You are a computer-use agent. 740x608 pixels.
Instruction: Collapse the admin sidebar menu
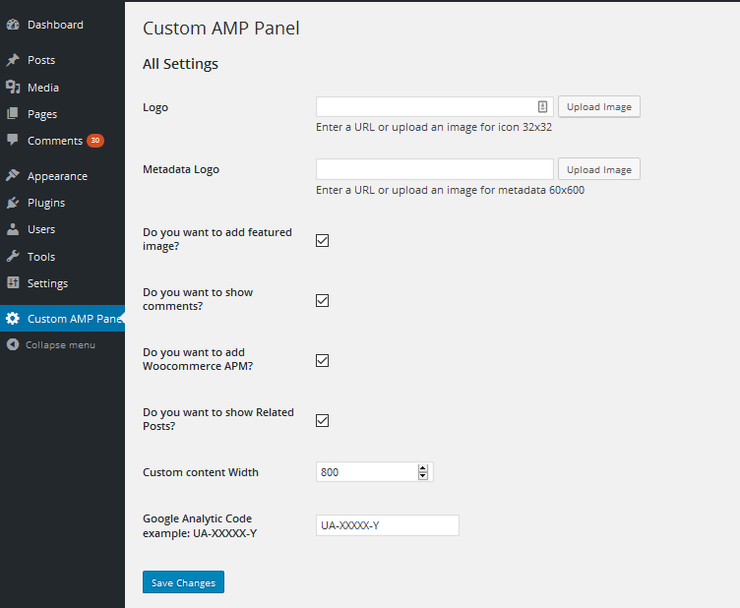point(51,344)
